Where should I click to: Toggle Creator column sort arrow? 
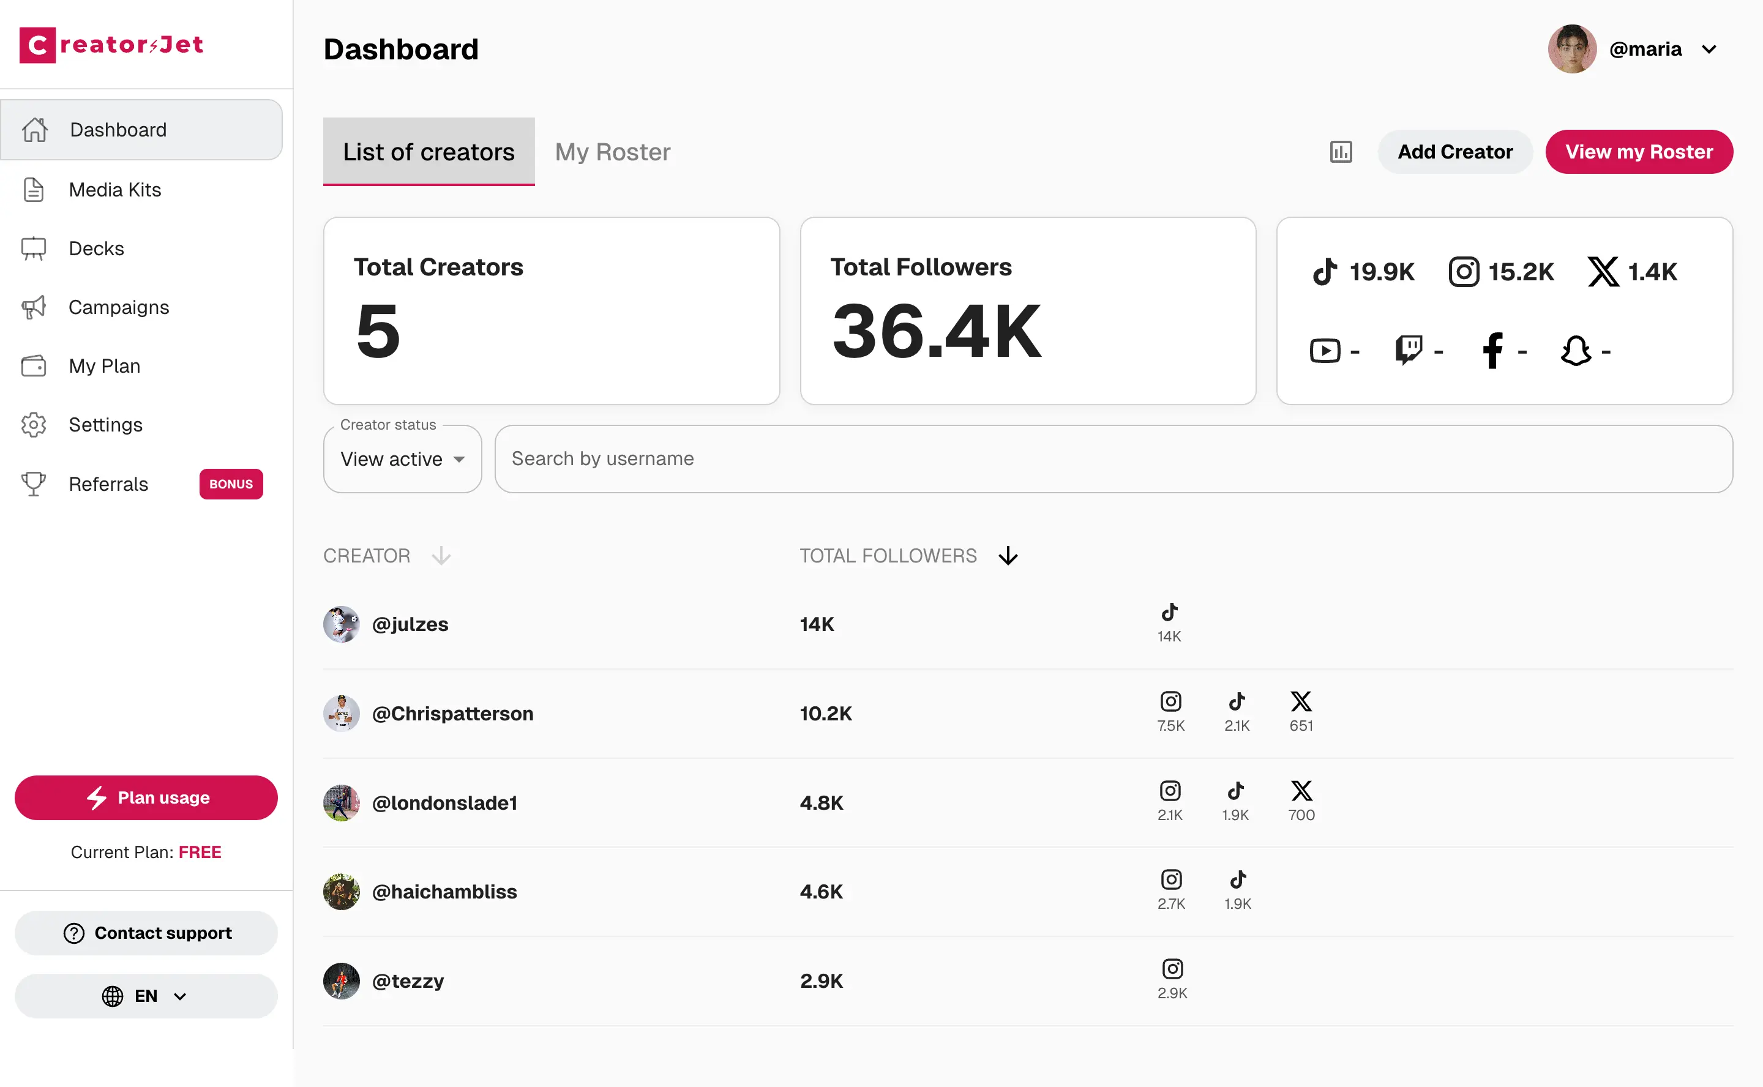(x=441, y=556)
